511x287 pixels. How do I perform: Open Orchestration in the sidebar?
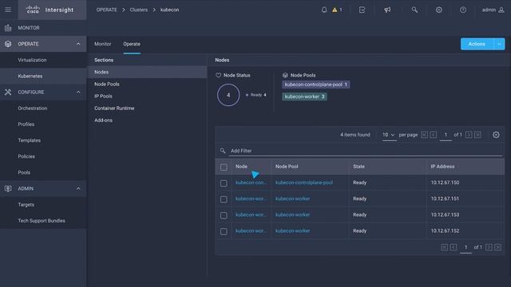point(33,108)
